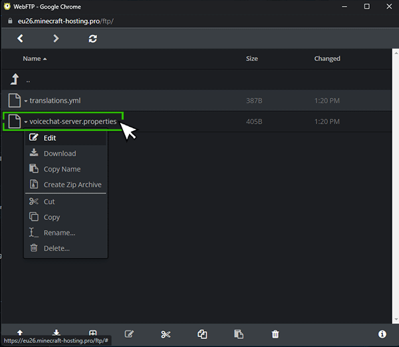399x347 pixels.
Task: Minimize the WebFTP Chrome window
Action: point(344,7)
